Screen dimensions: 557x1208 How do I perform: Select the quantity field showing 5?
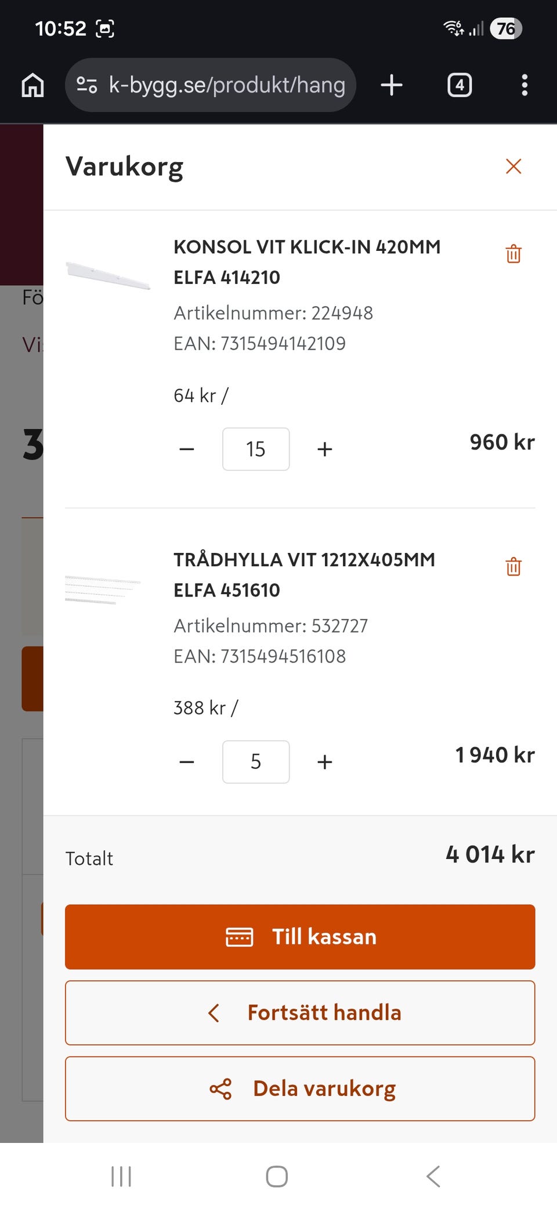256,762
